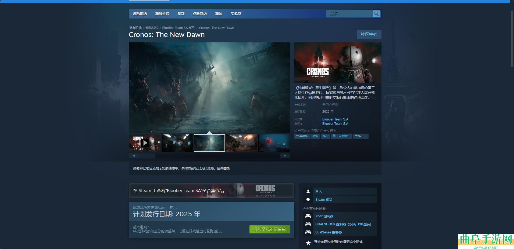Click the right arrow of the thumbnail strip

click(x=285, y=156)
